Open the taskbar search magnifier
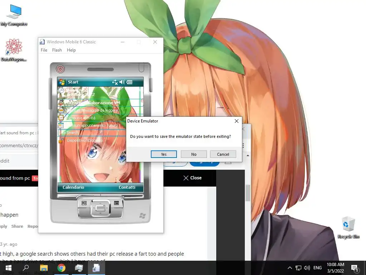Viewport: 366px width, 275px height. point(26,268)
